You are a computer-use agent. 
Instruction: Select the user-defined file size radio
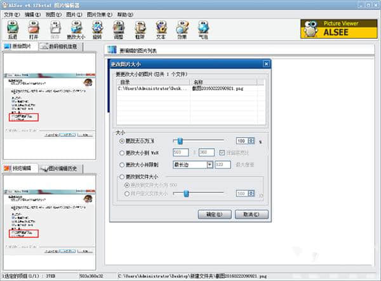tap(126, 194)
